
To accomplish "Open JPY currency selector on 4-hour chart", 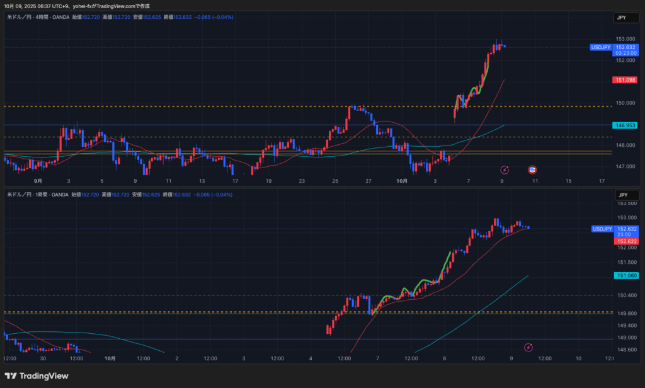I will pyautogui.click(x=621, y=18).
